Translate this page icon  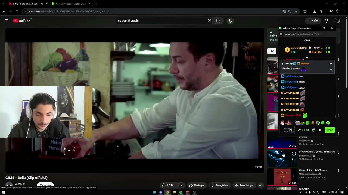(x=284, y=11)
